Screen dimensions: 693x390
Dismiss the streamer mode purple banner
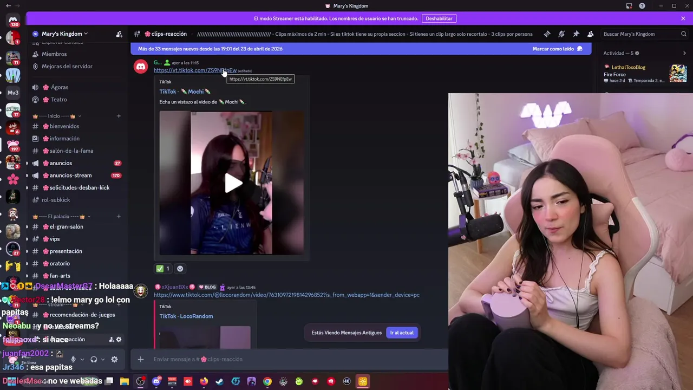coord(683,18)
